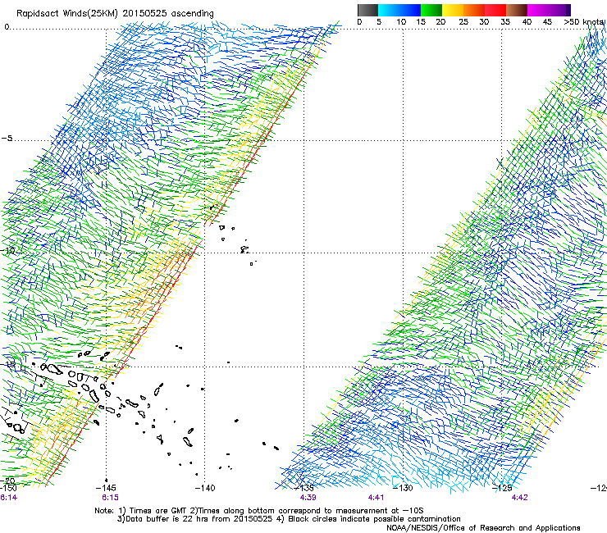The height and width of the screenshot is (533, 607).
Task: Click the '4:42' swath time label
Action: [519, 498]
